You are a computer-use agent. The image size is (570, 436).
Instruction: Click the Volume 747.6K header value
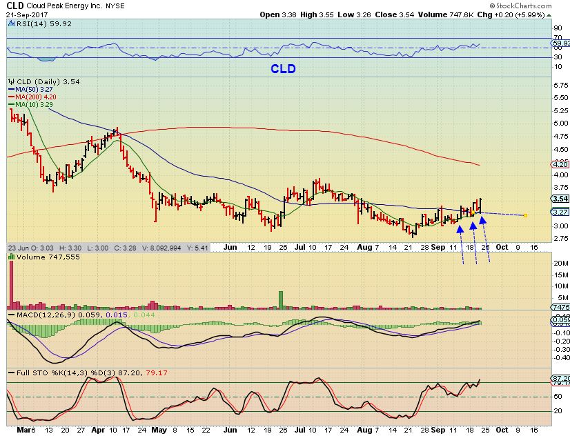coord(446,15)
